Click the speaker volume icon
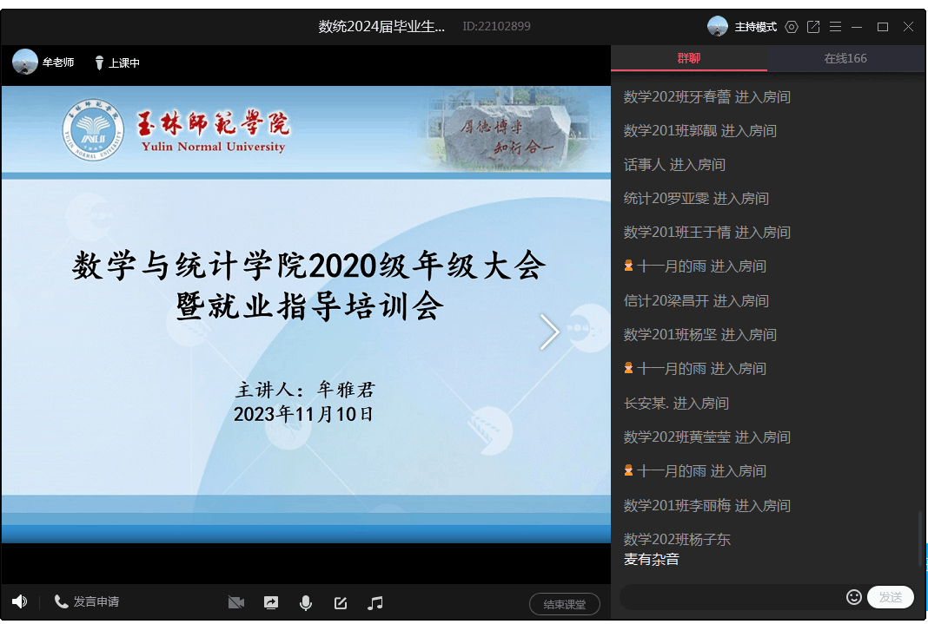 (19, 601)
